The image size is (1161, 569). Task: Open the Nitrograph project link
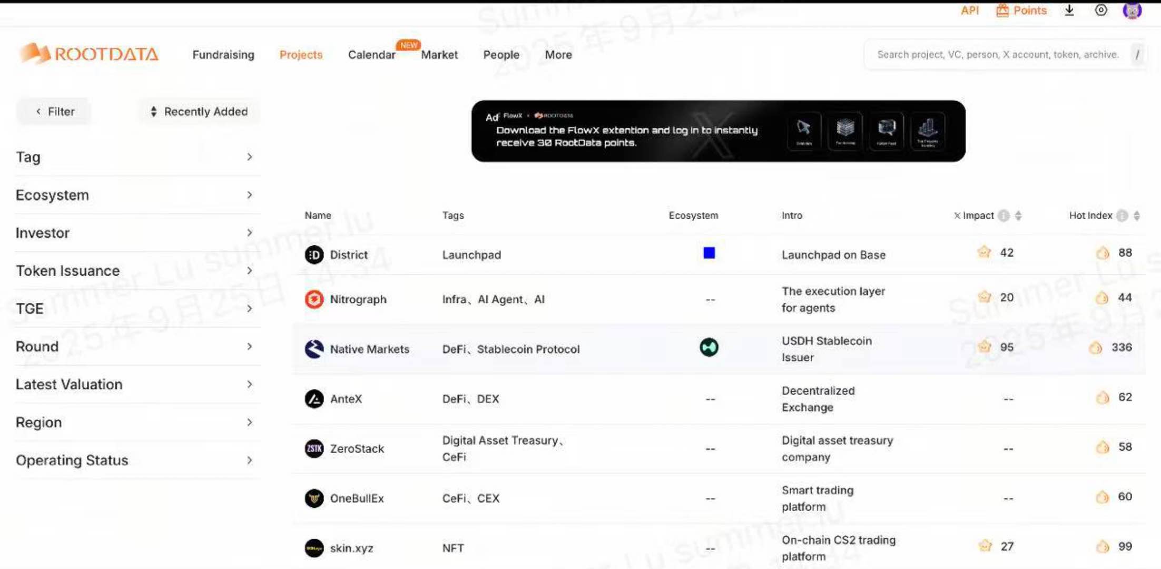tap(358, 299)
